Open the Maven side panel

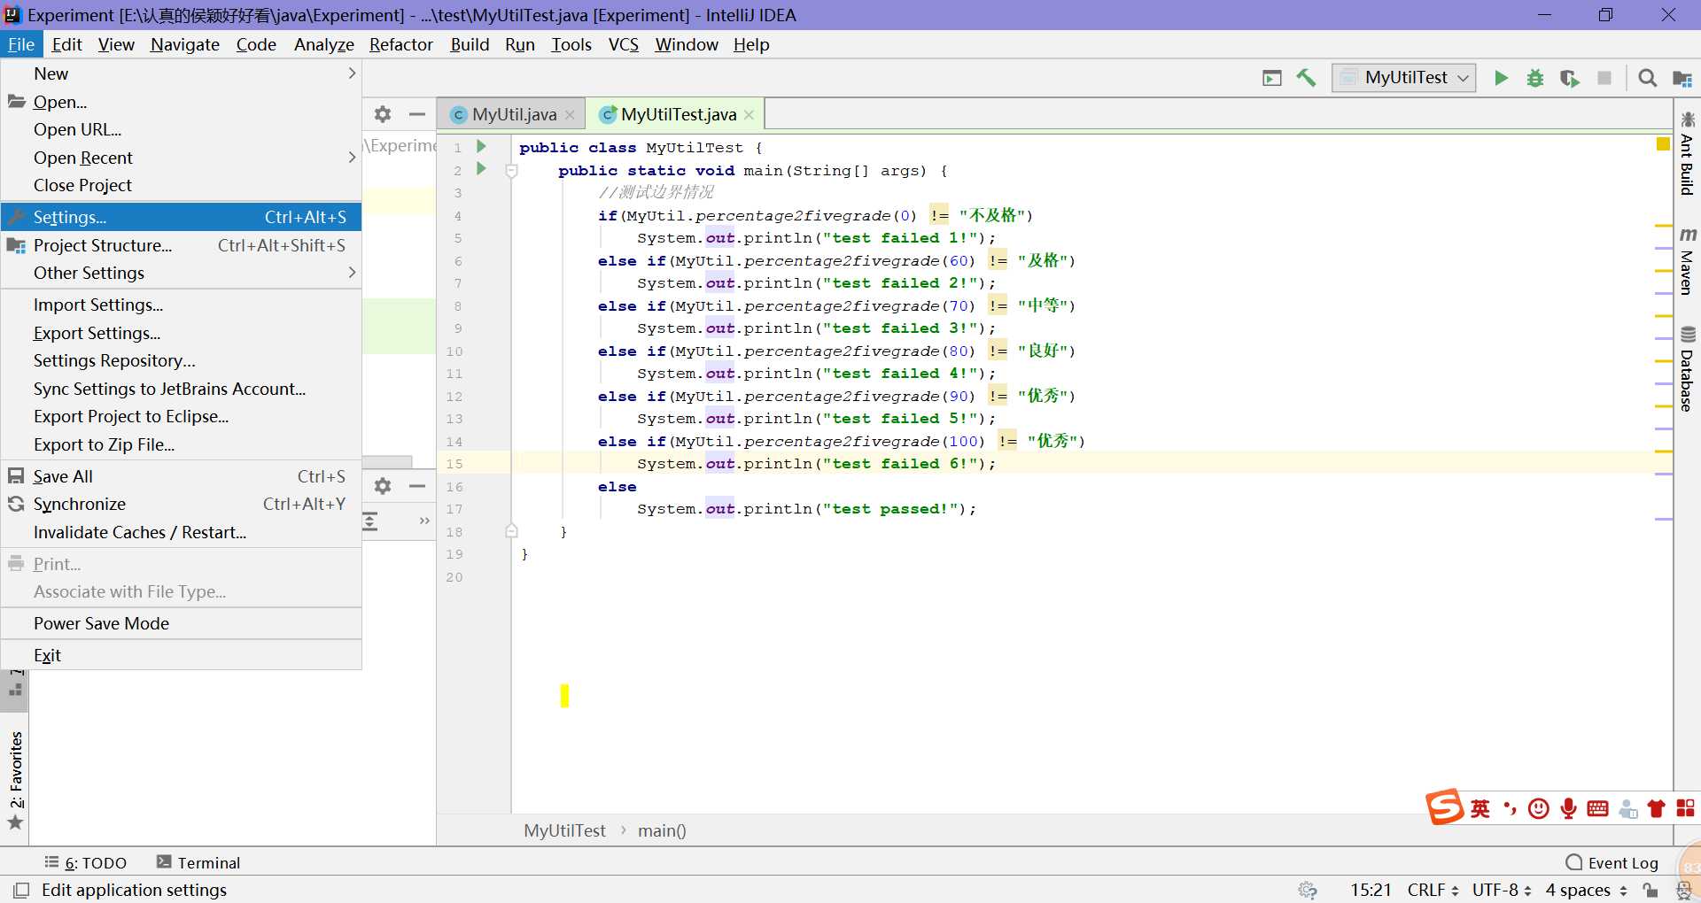pyautogui.click(x=1687, y=261)
